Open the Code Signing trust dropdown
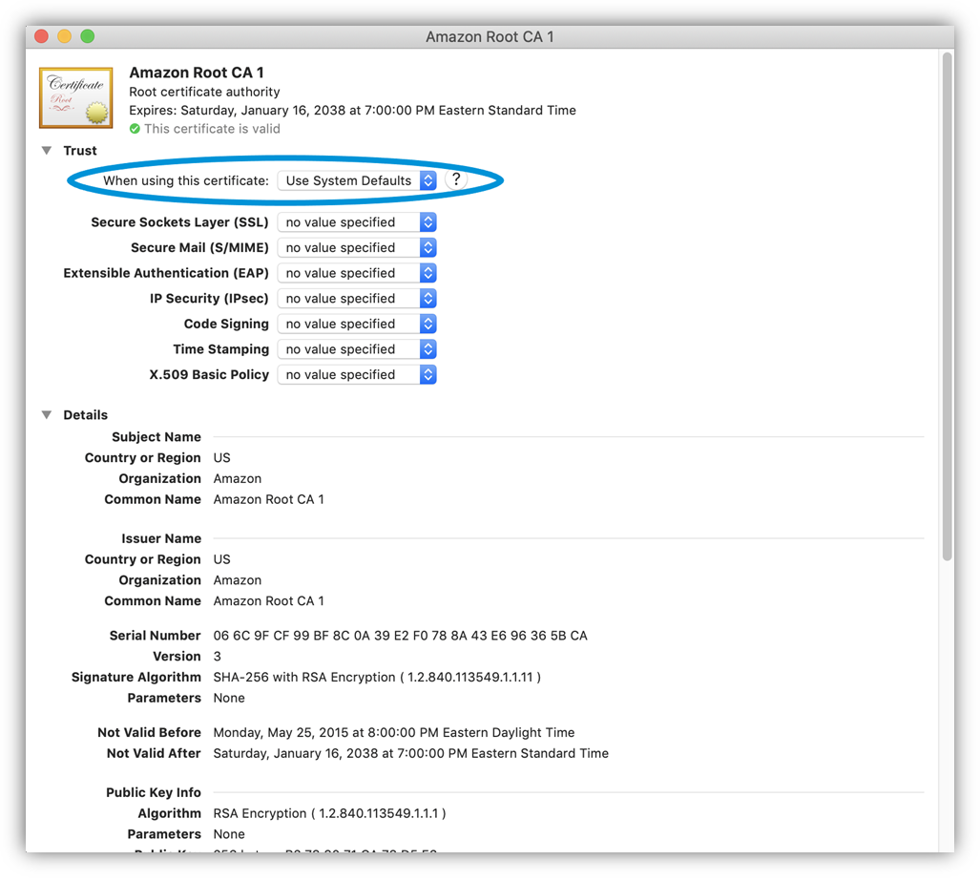This screenshot has height=881, width=980. (357, 324)
